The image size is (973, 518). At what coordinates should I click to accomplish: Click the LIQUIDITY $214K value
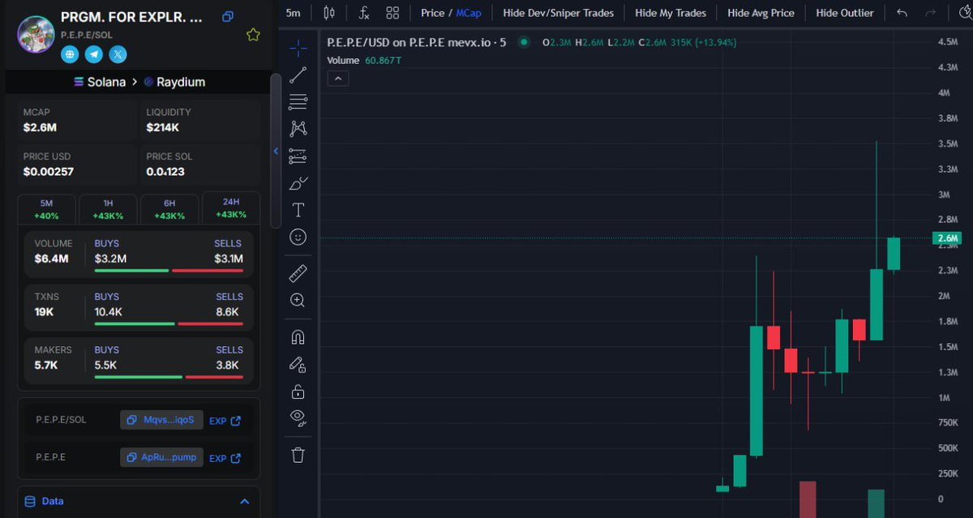163,127
